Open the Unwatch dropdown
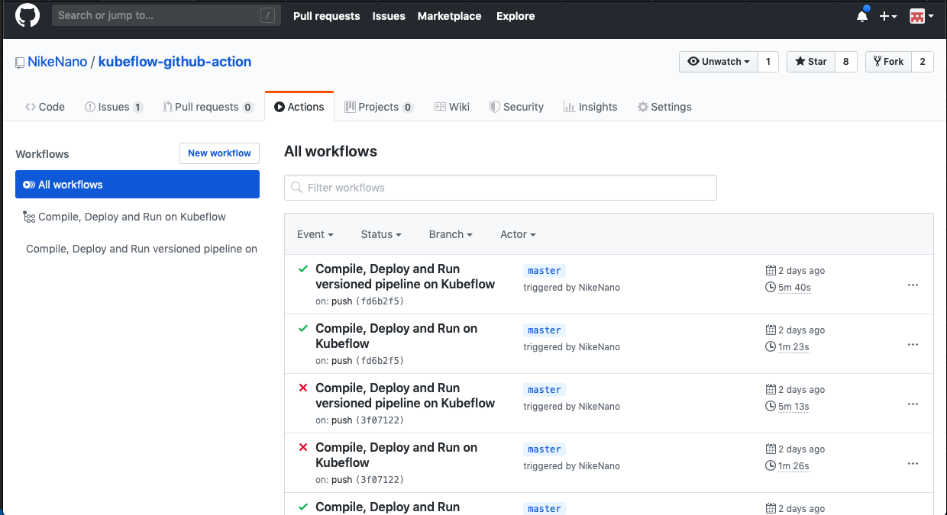The height and width of the screenshot is (515, 947). 719,62
